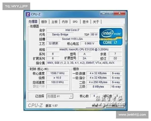
Task: Click the 步进 value 7
Action: click(115, 54)
